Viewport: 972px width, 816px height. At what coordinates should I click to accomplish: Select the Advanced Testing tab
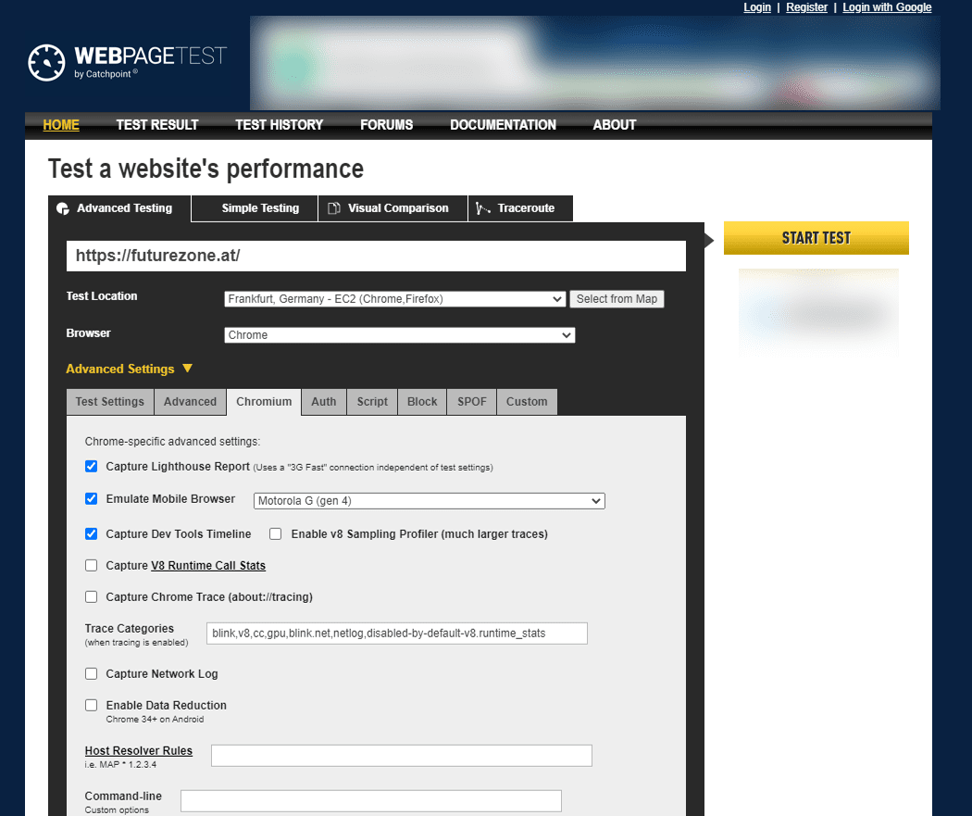click(119, 208)
